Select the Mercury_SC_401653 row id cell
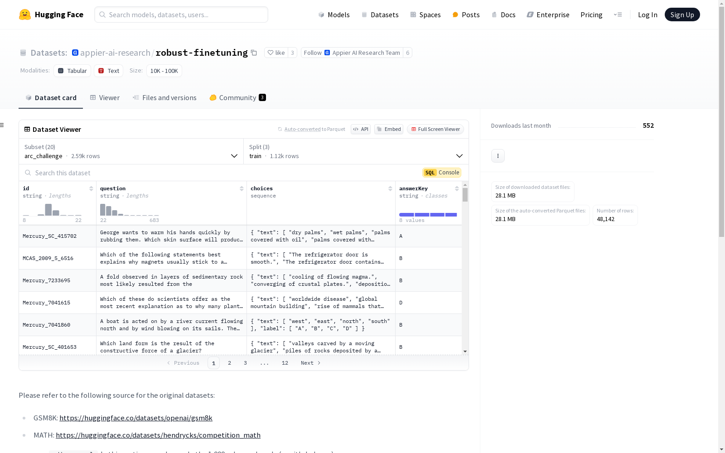This screenshot has height=453, width=725. pos(58,346)
